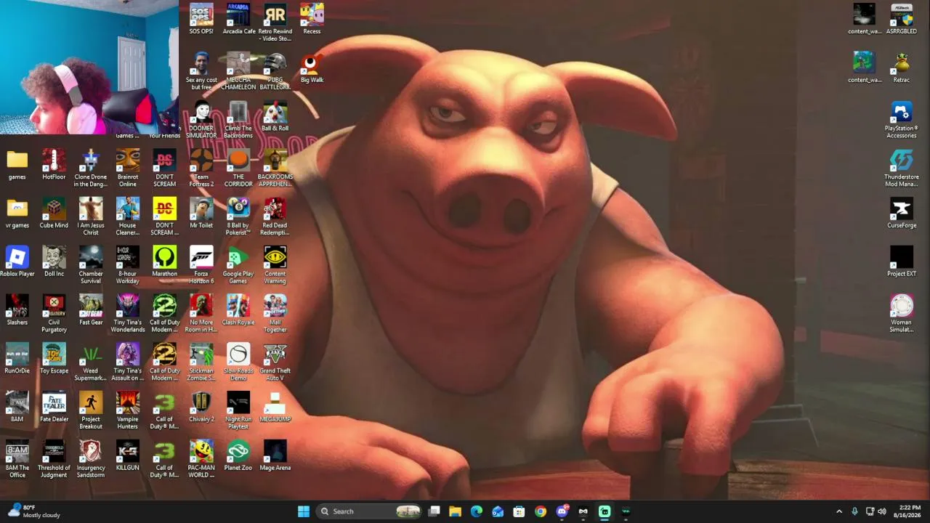Viewport: 930px width, 523px height.
Task: Select the Mall Together icon
Action: 275,315
